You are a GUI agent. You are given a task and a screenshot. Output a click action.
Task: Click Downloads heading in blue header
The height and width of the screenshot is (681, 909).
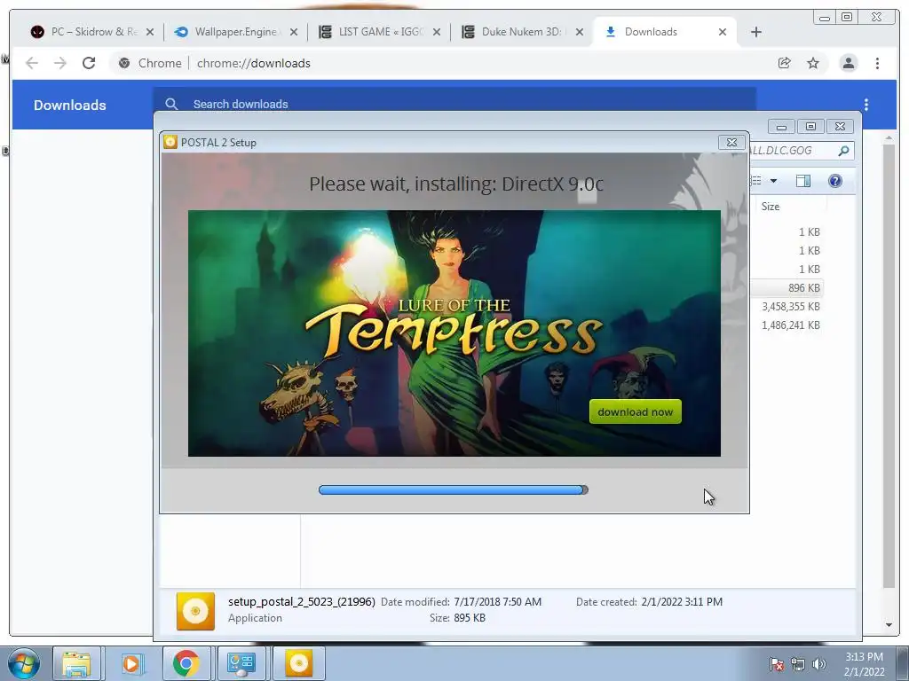(69, 105)
